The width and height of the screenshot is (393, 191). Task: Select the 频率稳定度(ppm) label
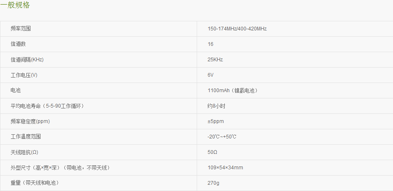tap(30, 121)
